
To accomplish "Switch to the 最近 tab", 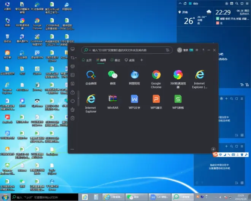I will [115, 60].
